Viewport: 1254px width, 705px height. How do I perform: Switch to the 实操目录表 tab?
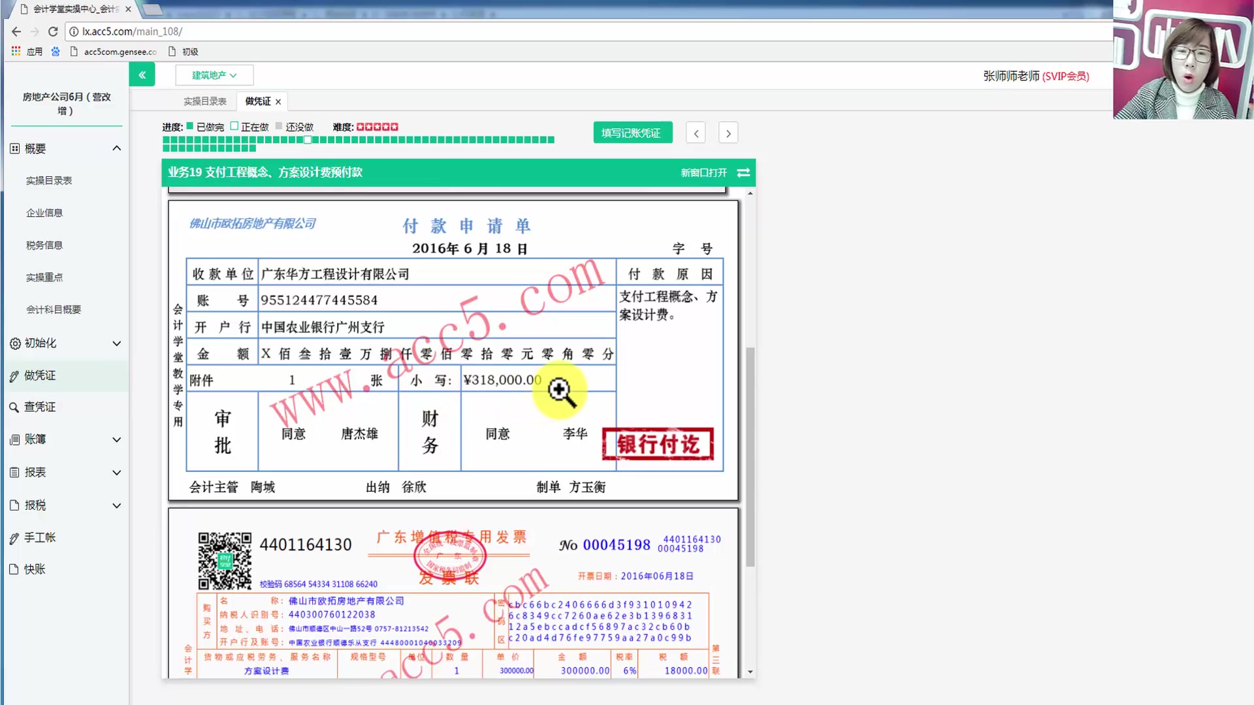click(204, 101)
